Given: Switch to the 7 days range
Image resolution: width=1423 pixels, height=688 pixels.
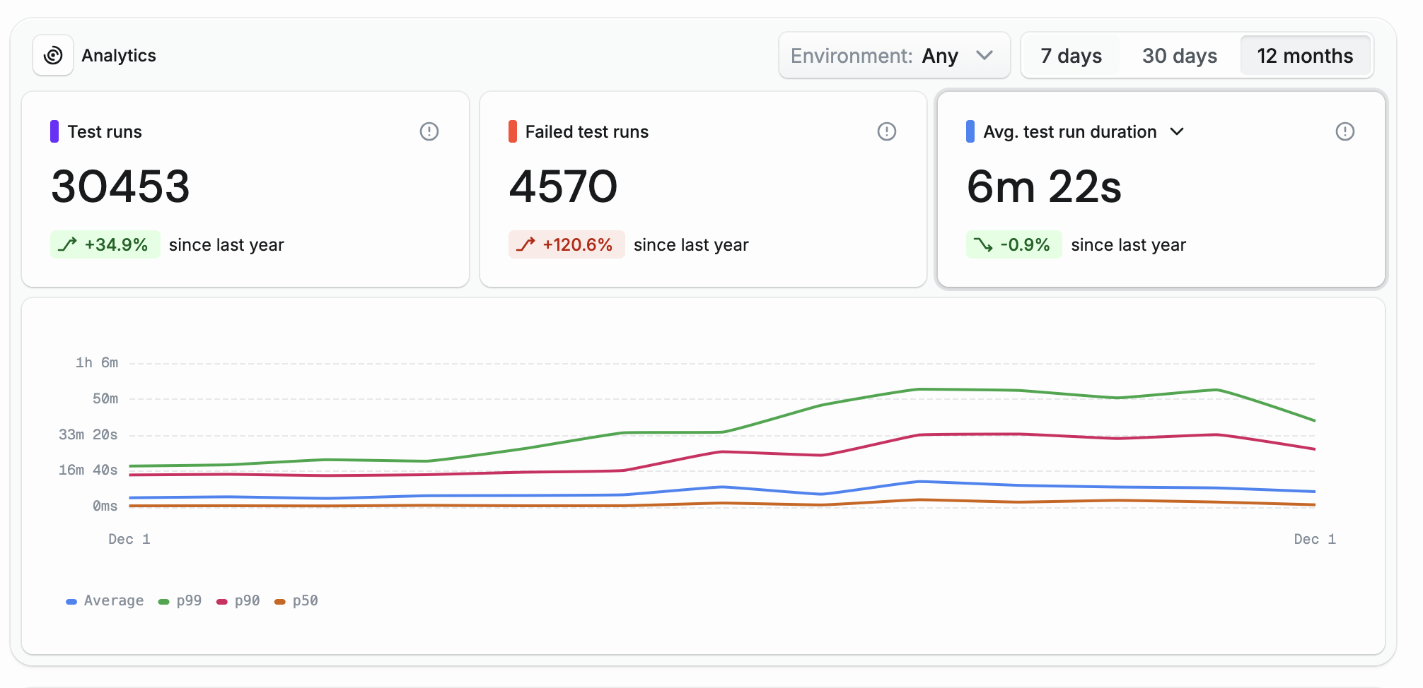Looking at the screenshot, I should point(1071,56).
